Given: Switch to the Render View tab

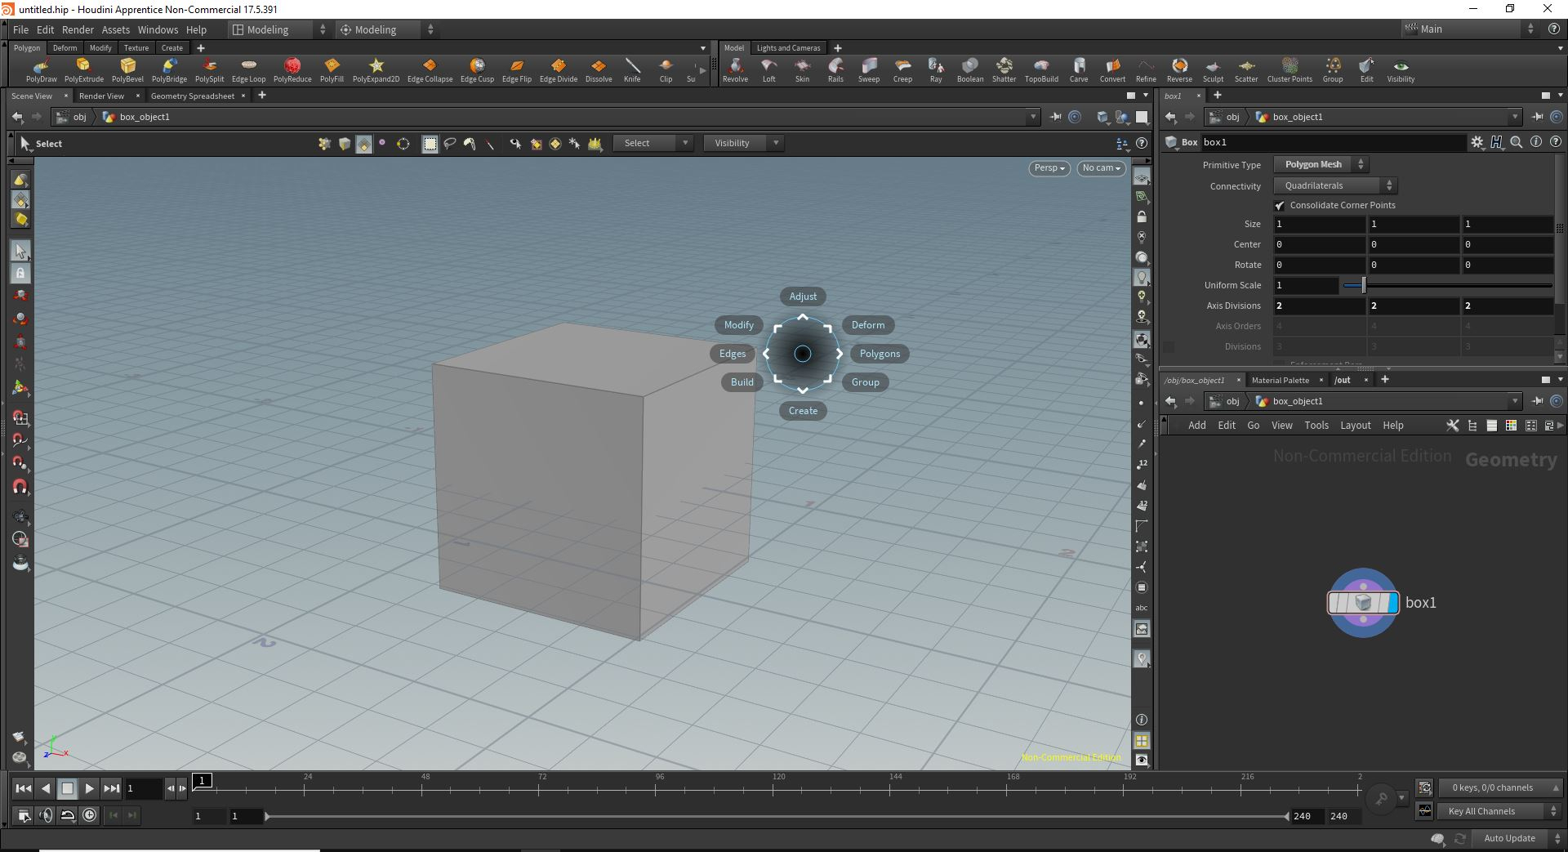Looking at the screenshot, I should point(101,96).
